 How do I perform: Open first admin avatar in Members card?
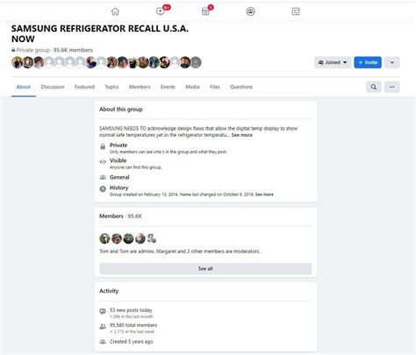(104, 238)
